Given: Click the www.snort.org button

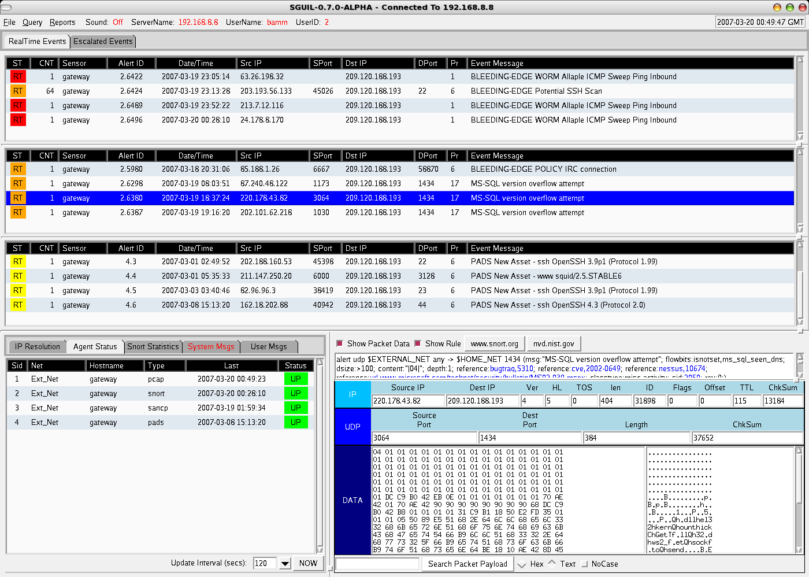Looking at the screenshot, I should point(494,343).
